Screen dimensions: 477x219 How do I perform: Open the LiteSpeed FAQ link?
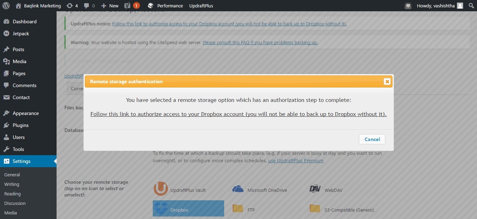[x=260, y=42]
